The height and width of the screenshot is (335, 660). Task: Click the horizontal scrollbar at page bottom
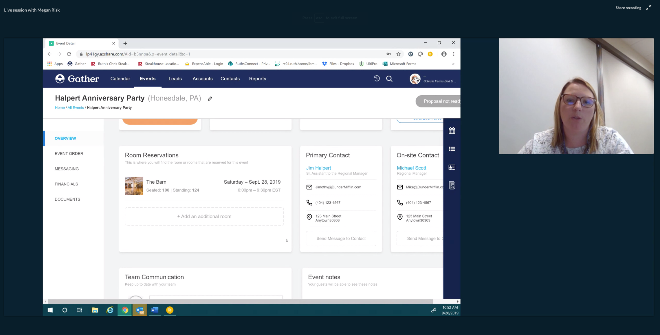(240, 301)
